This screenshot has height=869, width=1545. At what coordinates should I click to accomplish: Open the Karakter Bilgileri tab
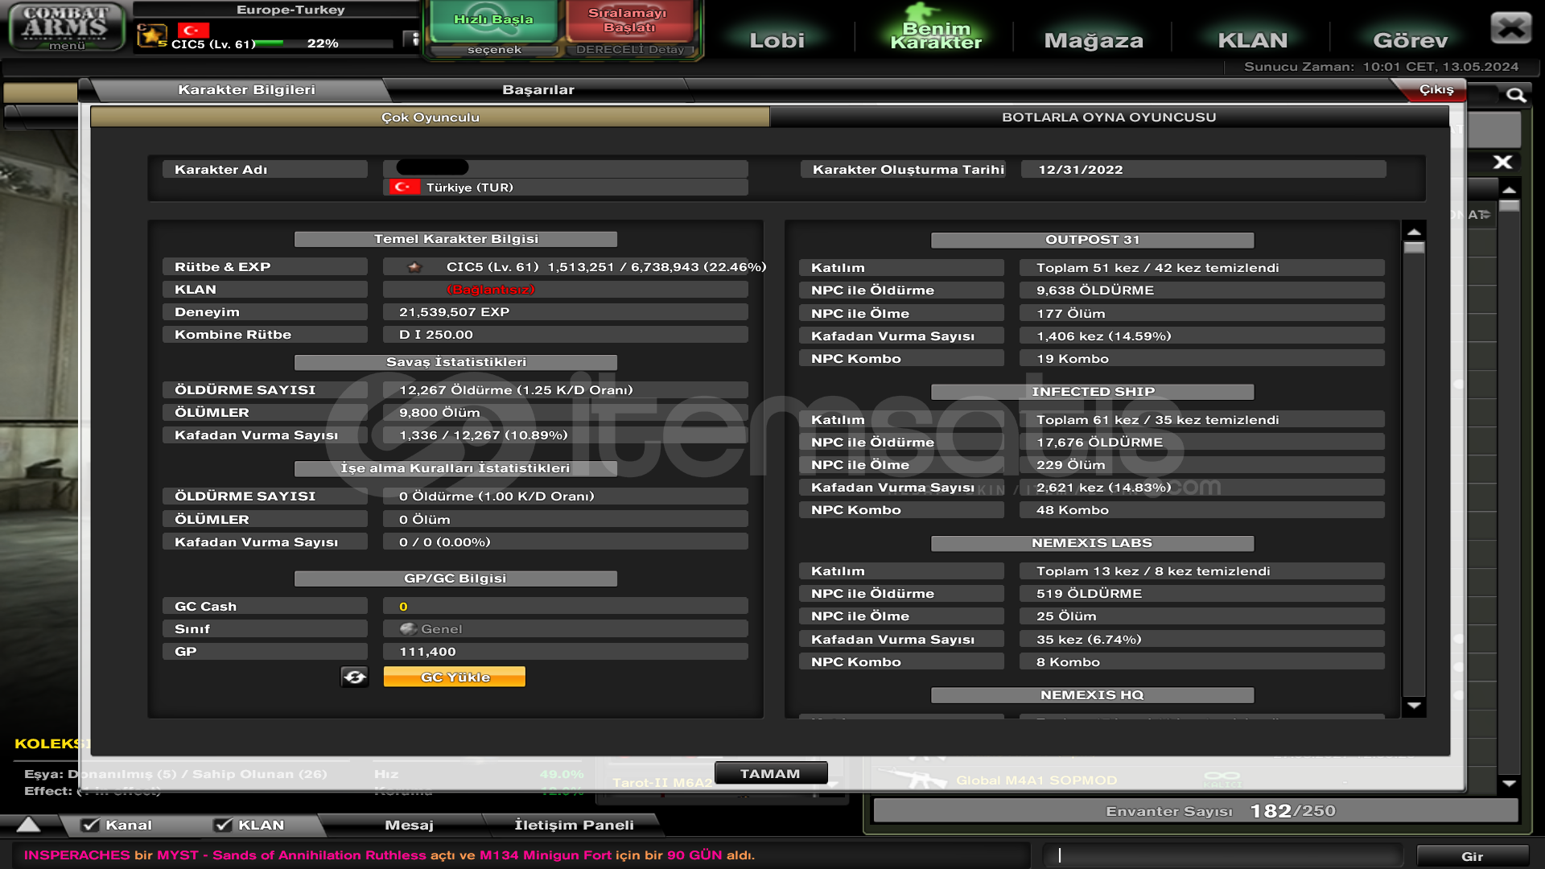click(246, 89)
